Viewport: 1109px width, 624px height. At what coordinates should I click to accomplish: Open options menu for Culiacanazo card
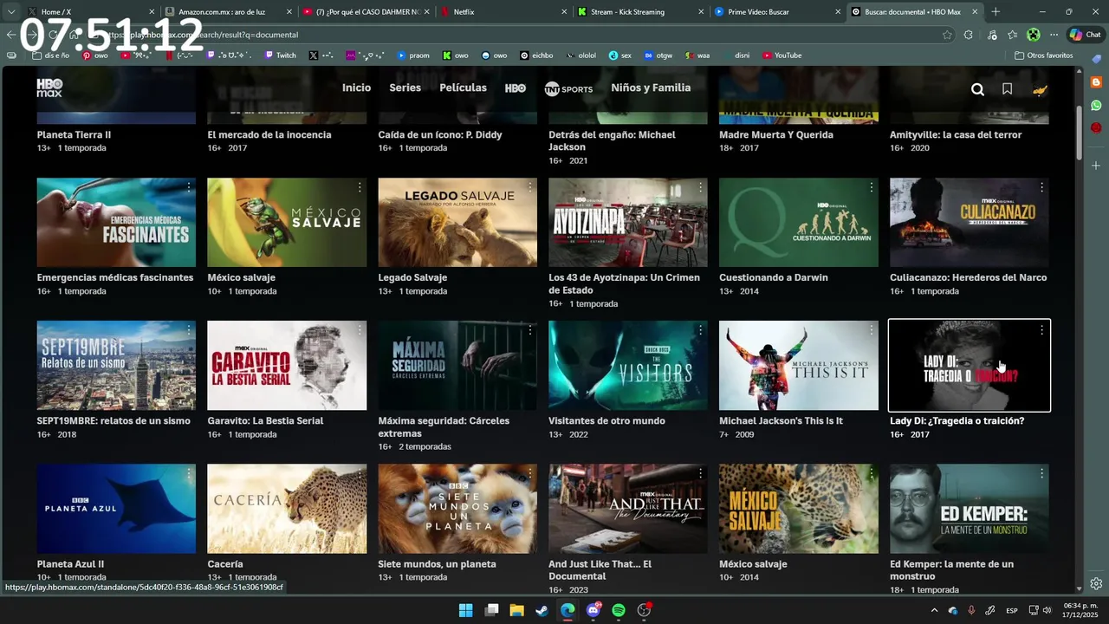click(x=1041, y=187)
